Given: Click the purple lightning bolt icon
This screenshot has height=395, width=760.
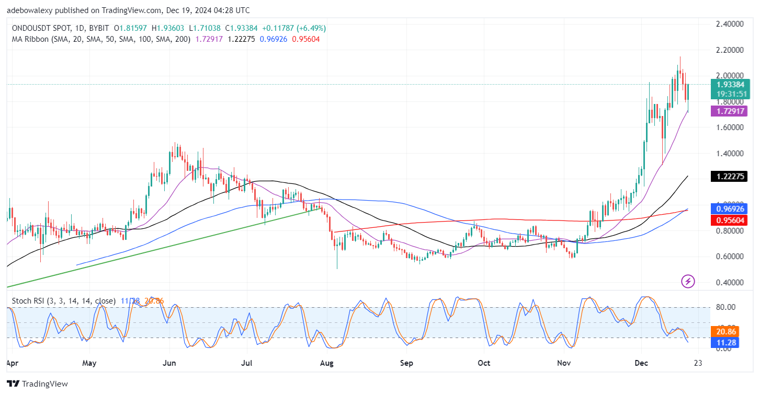Looking at the screenshot, I should (688, 282).
